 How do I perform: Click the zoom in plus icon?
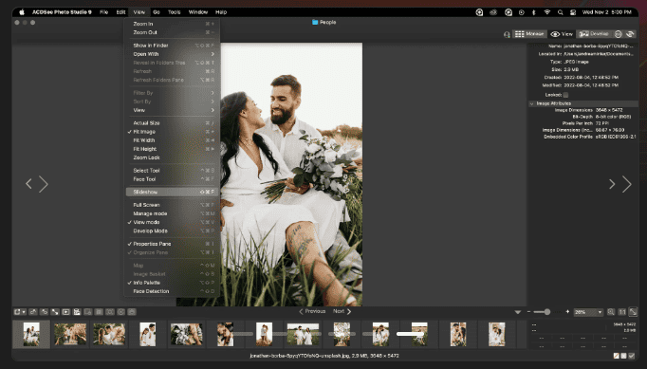click(567, 312)
